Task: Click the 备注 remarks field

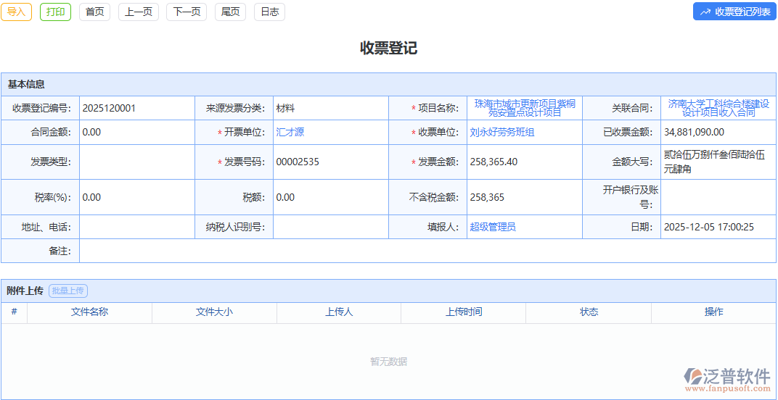Action: tap(427, 251)
